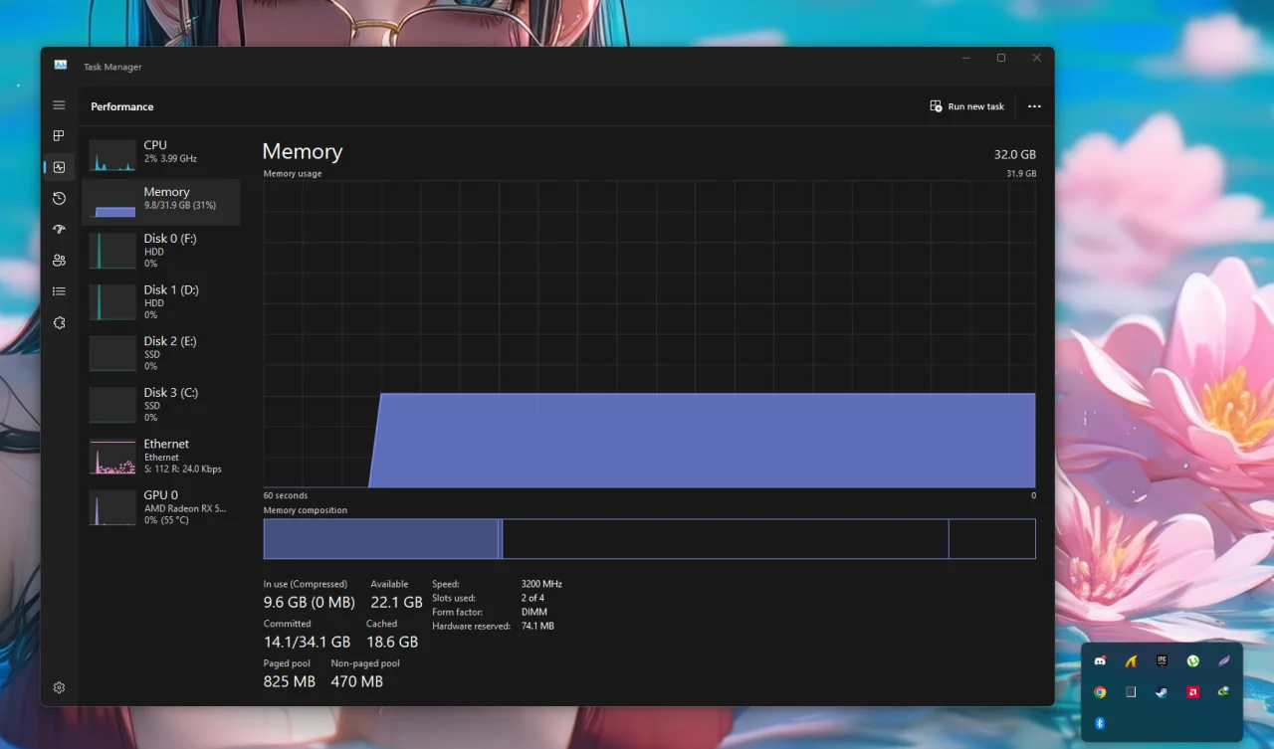Click the Speed value 3200 MHz
The height and width of the screenshot is (749, 1274).
(x=541, y=584)
